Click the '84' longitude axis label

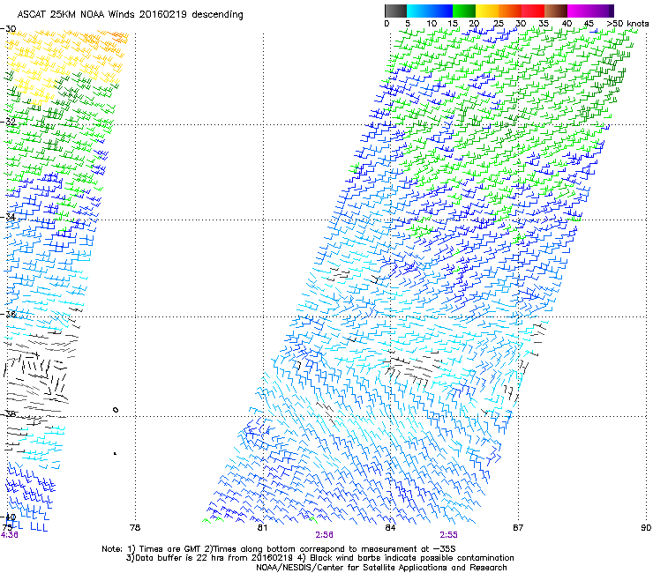[390, 528]
